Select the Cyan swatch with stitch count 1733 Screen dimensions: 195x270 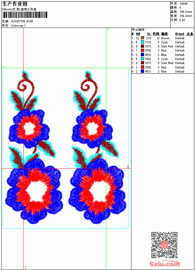pos(142,42)
